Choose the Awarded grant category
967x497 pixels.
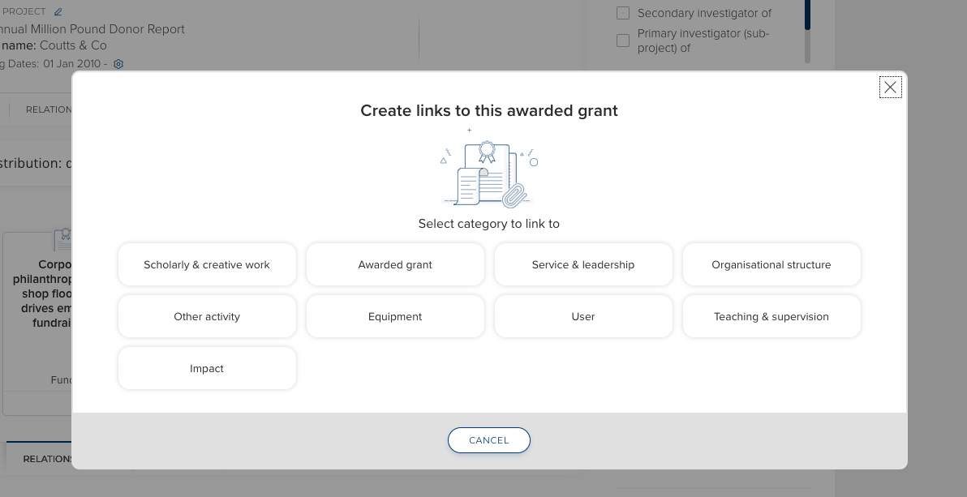pos(395,264)
